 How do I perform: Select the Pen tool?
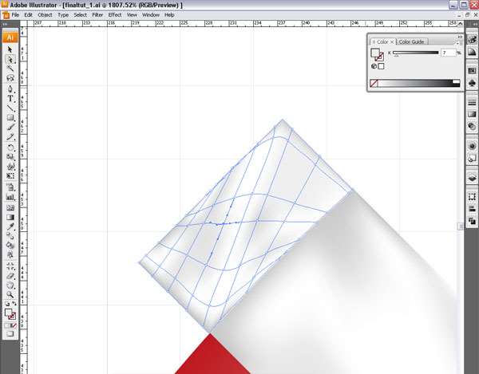point(10,89)
